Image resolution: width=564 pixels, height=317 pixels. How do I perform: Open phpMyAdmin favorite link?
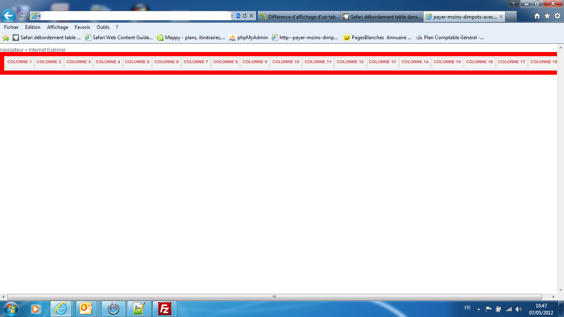click(249, 38)
